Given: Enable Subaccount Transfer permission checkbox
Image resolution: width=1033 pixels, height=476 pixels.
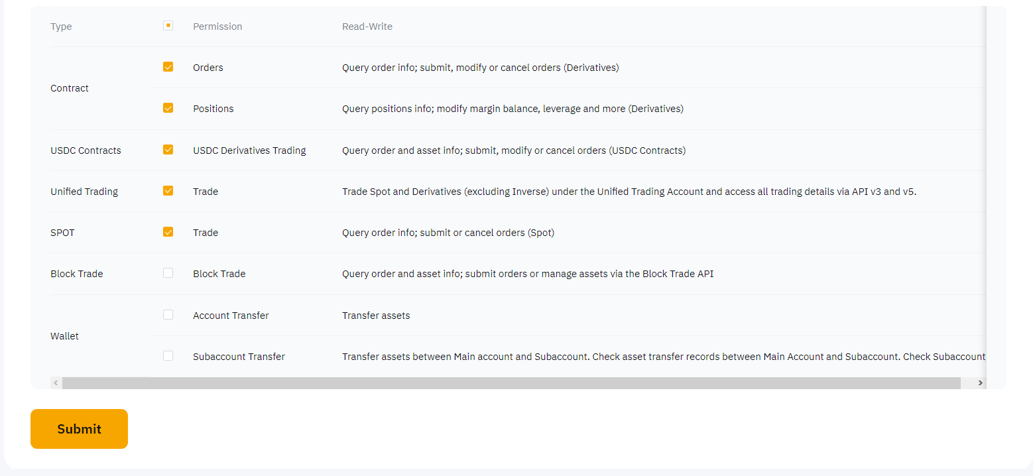Looking at the screenshot, I should click(168, 356).
